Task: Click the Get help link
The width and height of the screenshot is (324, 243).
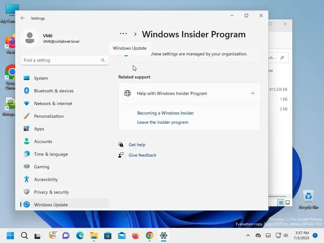Action: pyautogui.click(x=137, y=145)
